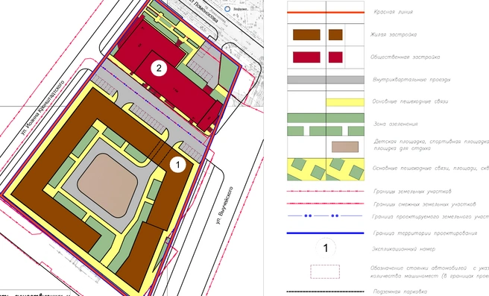Click the beige playground area in the courtyard
The image size is (489, 296).
107,186
